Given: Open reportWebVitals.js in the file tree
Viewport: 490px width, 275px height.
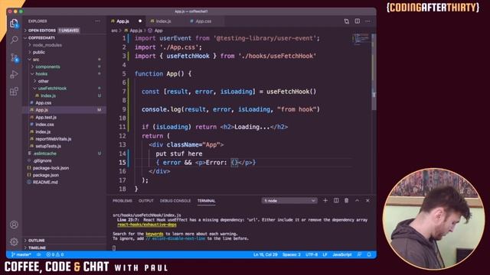Looking at the screenshot, I should pos(53,139).
